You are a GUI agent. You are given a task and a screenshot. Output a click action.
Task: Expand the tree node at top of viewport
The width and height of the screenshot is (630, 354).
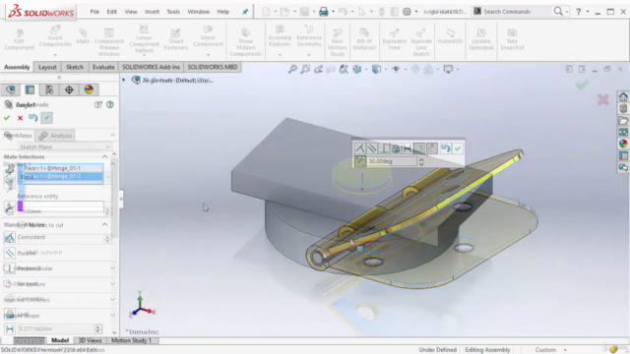click(x=124, y=80)
